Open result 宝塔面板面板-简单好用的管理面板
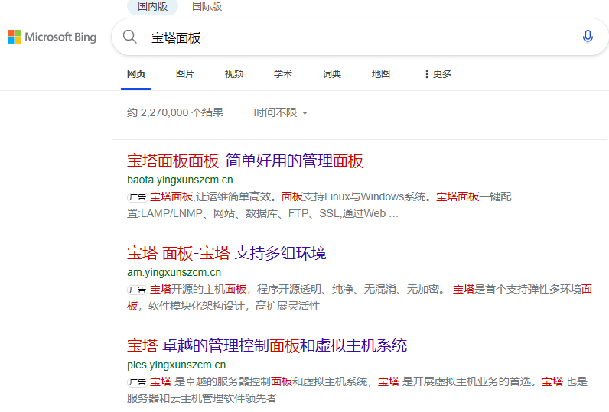Viewport: 609px width, 412px height. (245, 161)
